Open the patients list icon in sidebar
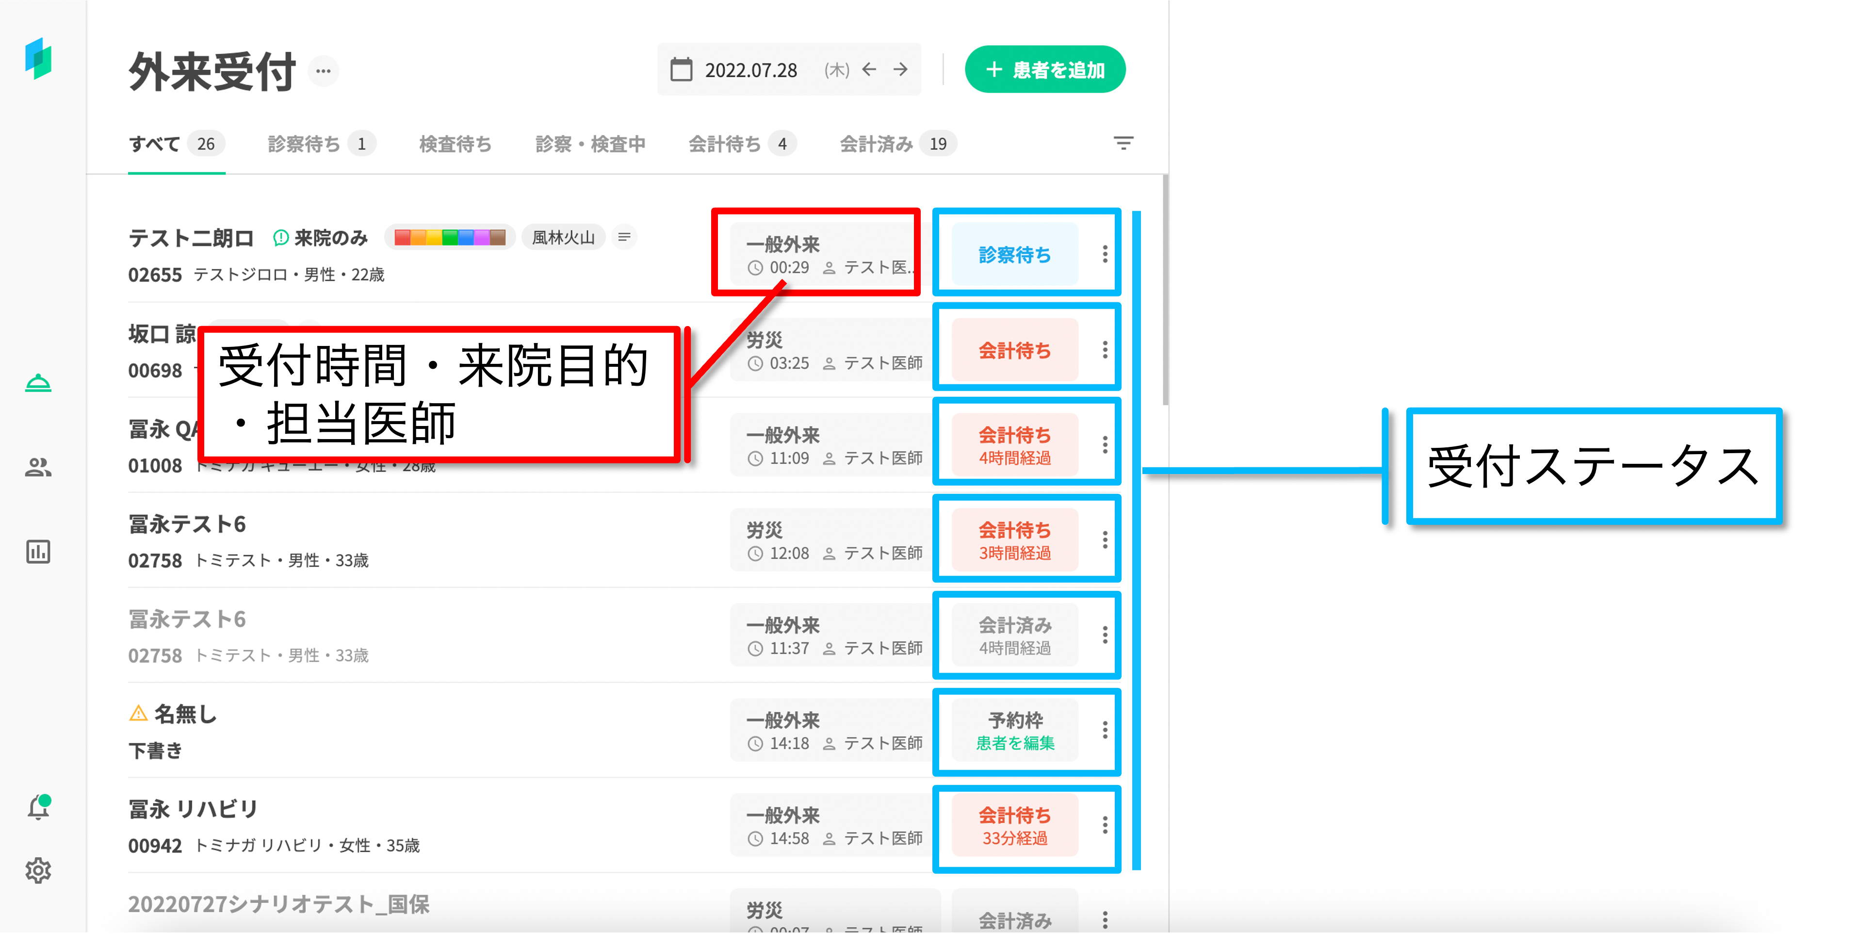The height and width of the screenshot is (934, 1872). click(38, 467)
